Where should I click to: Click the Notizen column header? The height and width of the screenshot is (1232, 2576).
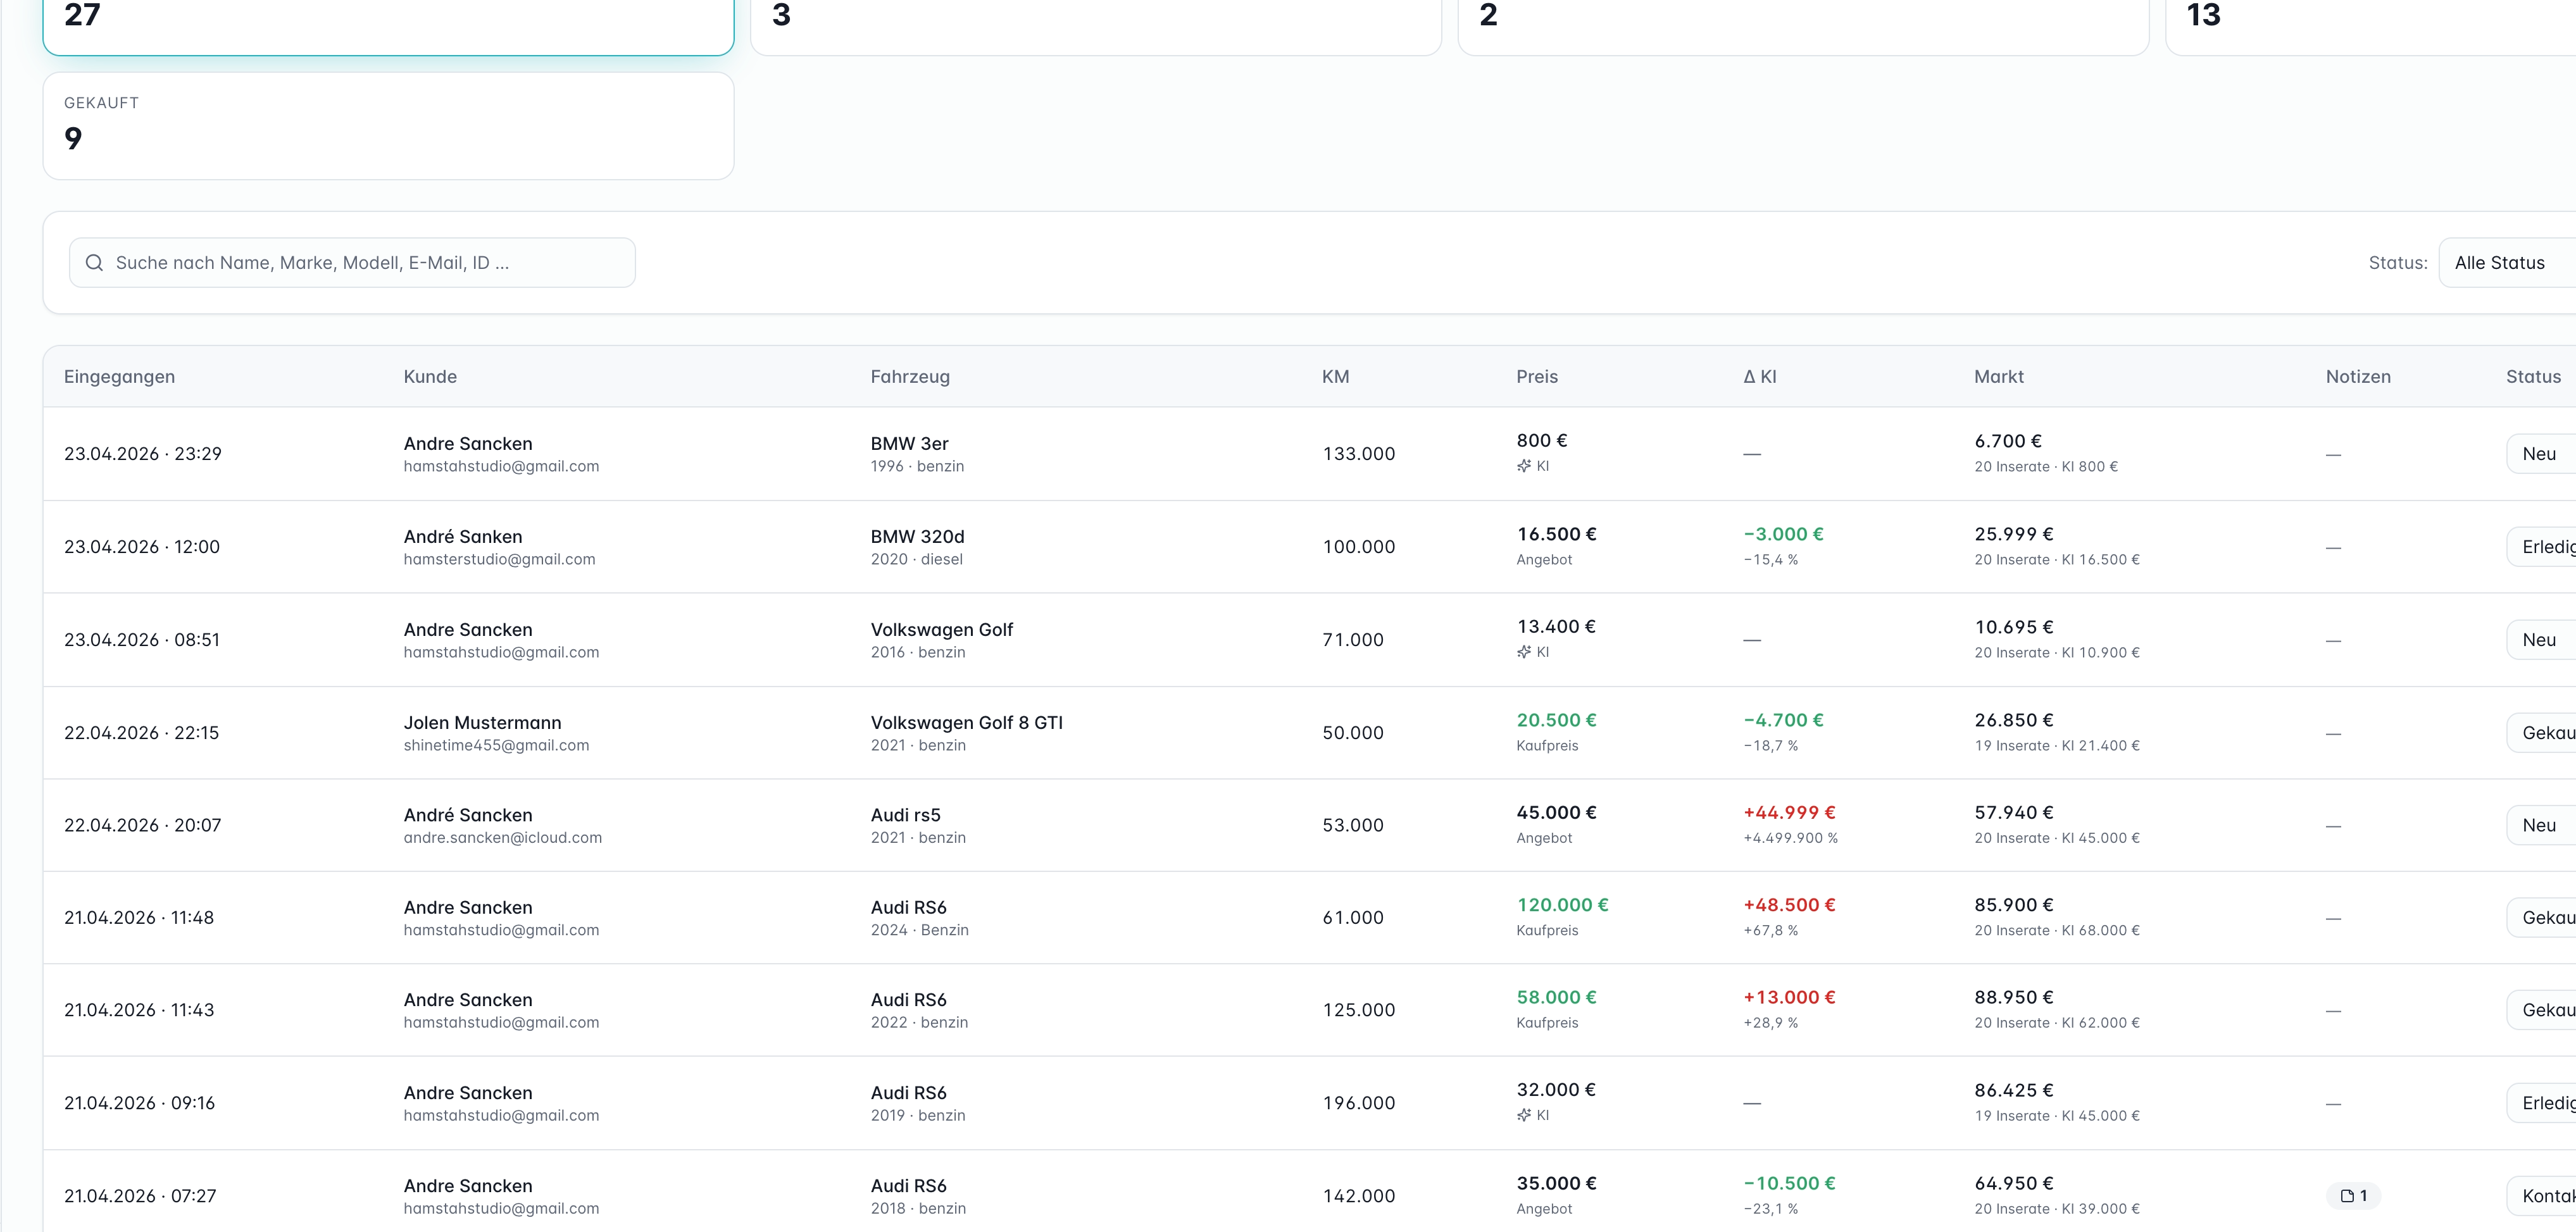tap(2358, 377)
